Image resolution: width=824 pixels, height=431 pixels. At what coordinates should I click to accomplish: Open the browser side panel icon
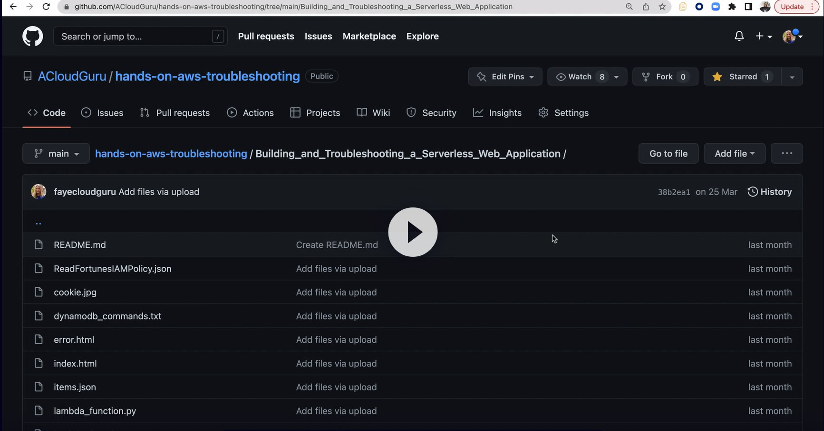coord(748,7)
